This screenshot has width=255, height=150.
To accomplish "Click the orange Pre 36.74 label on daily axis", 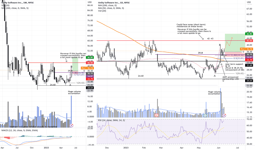I will [x=247, y=49].
